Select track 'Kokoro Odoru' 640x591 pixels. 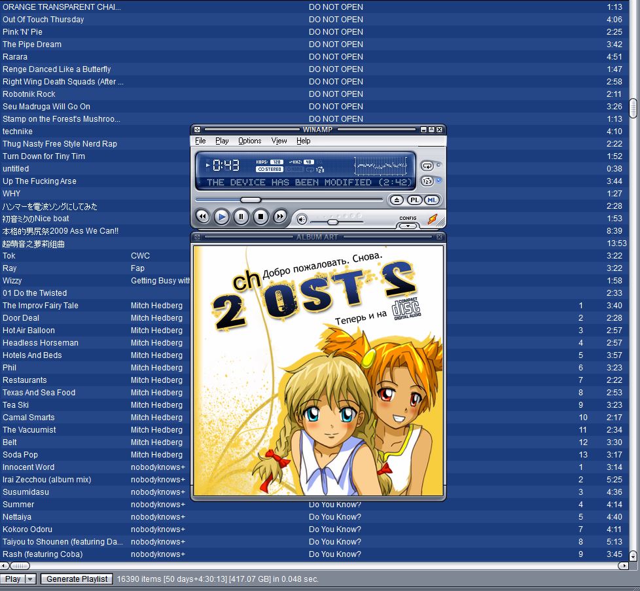coord(27,529)
